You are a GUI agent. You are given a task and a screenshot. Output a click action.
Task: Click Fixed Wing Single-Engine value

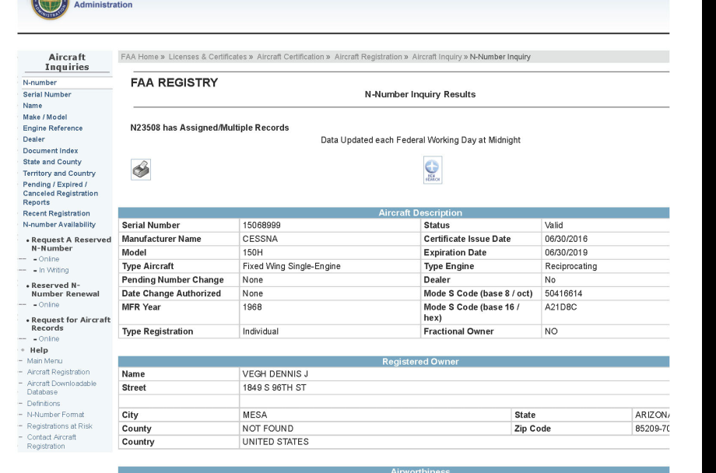point(292,266)
